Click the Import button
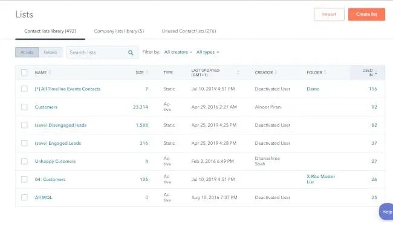This screenshot has width=393, height=225. pyautogui.click(x=329, y=14)
